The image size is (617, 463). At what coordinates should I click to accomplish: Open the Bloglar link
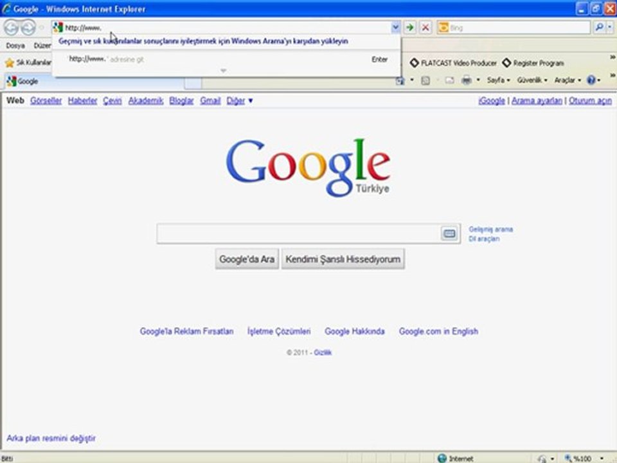point(181,101)
